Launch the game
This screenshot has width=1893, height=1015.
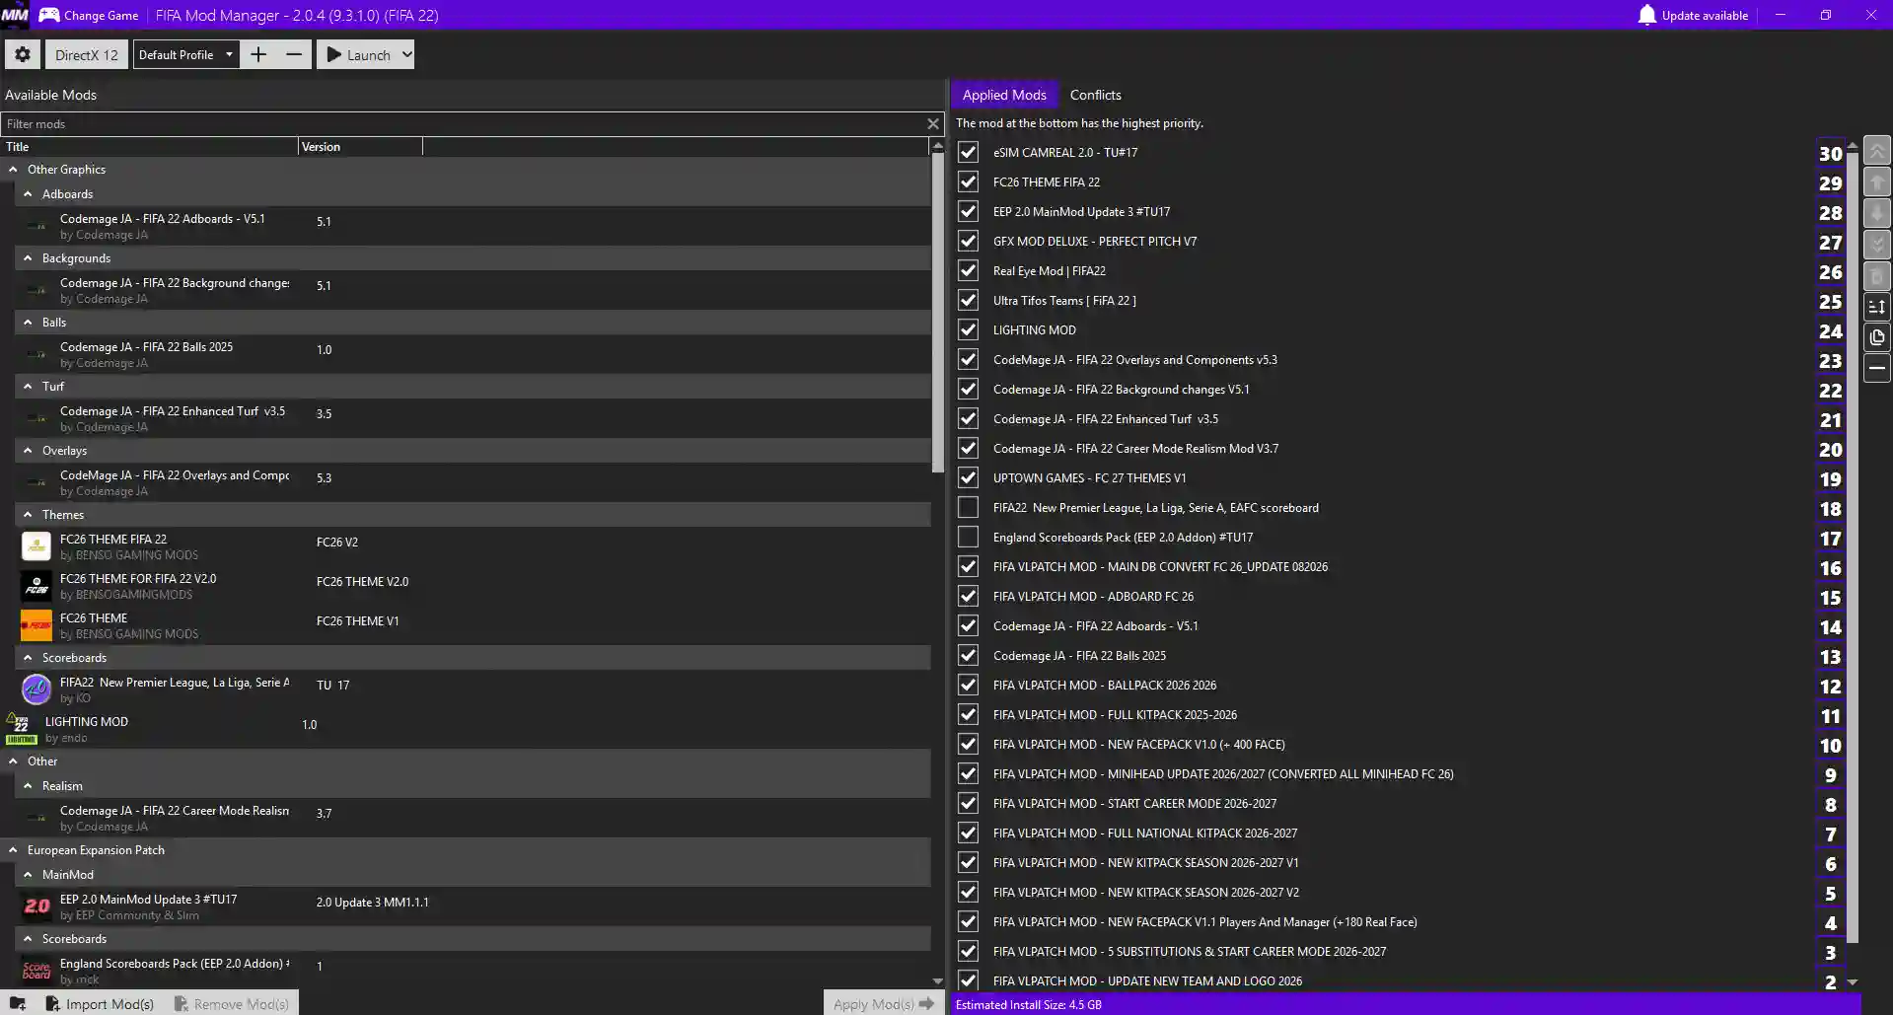point(359,54)
